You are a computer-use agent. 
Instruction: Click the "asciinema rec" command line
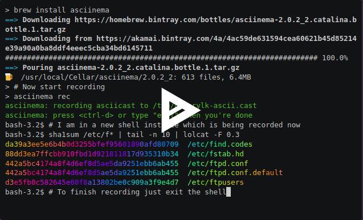(x=42, y=97)
